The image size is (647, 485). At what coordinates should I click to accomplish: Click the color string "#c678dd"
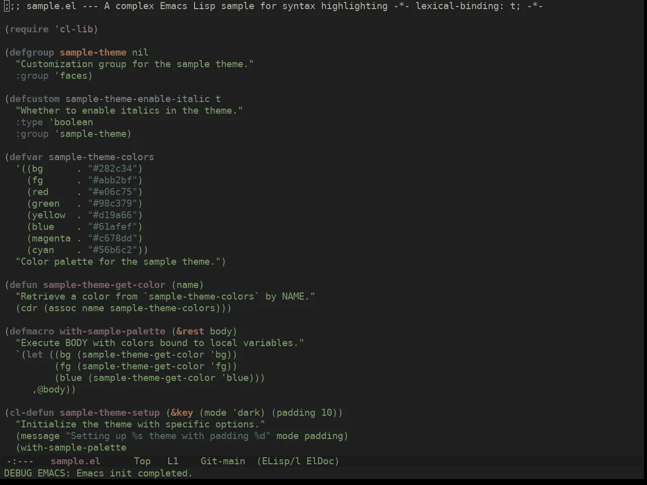(x=113, y=238)
